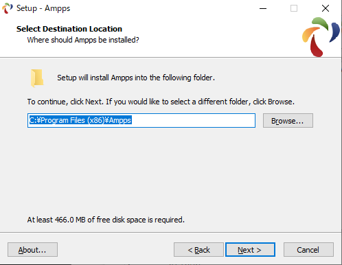Image resolution: width=342 pixels, height=265 pixels.
Task: Click the large Ampps logo in the header
Action: (x=321, y=37)
